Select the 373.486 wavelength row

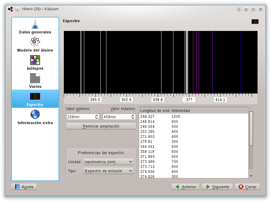(x=194, y=162)
